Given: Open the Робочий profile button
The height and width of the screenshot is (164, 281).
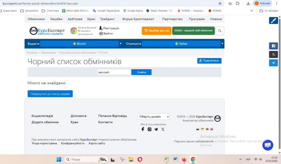Looking at the screenshot, I should click(262, 3).
